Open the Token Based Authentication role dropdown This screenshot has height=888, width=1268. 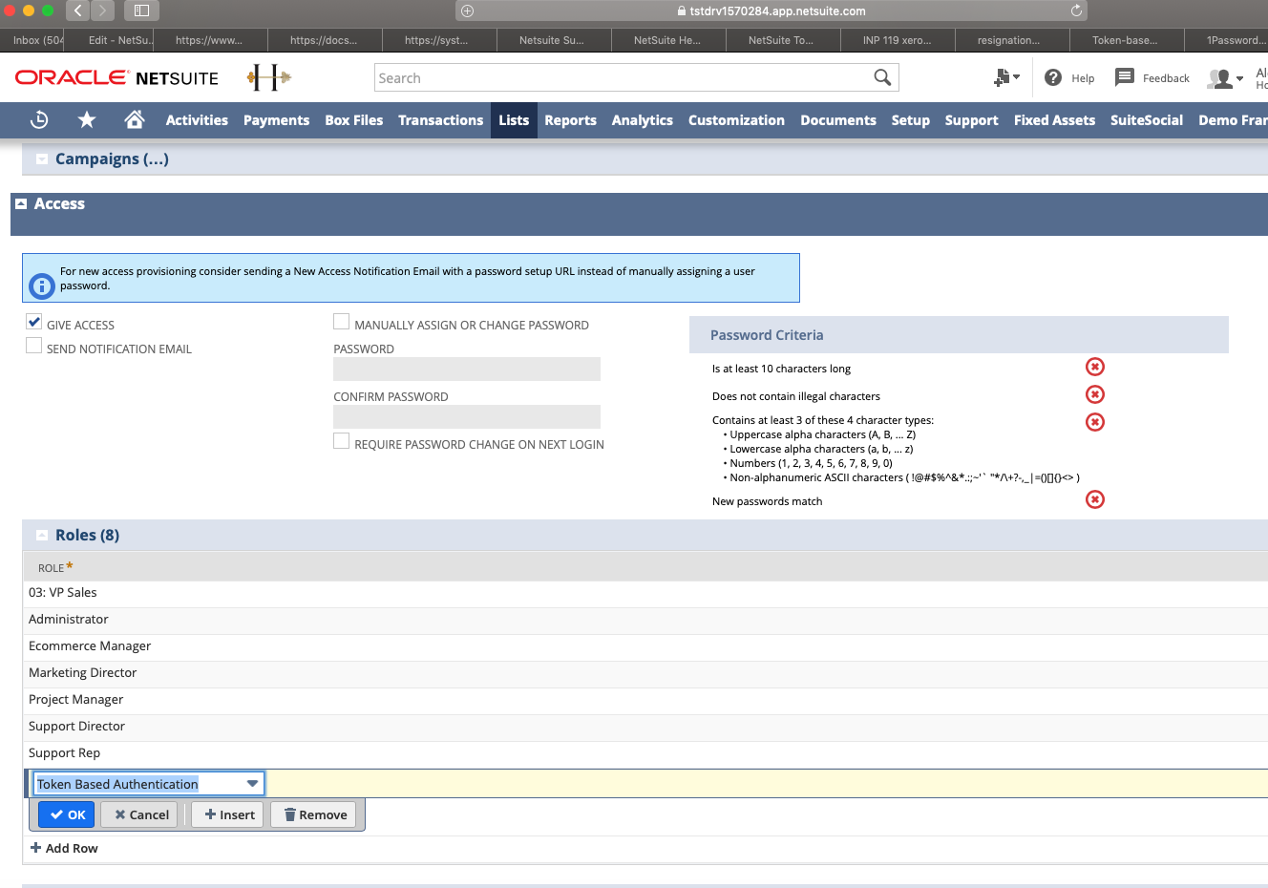(x=252, y=783)
